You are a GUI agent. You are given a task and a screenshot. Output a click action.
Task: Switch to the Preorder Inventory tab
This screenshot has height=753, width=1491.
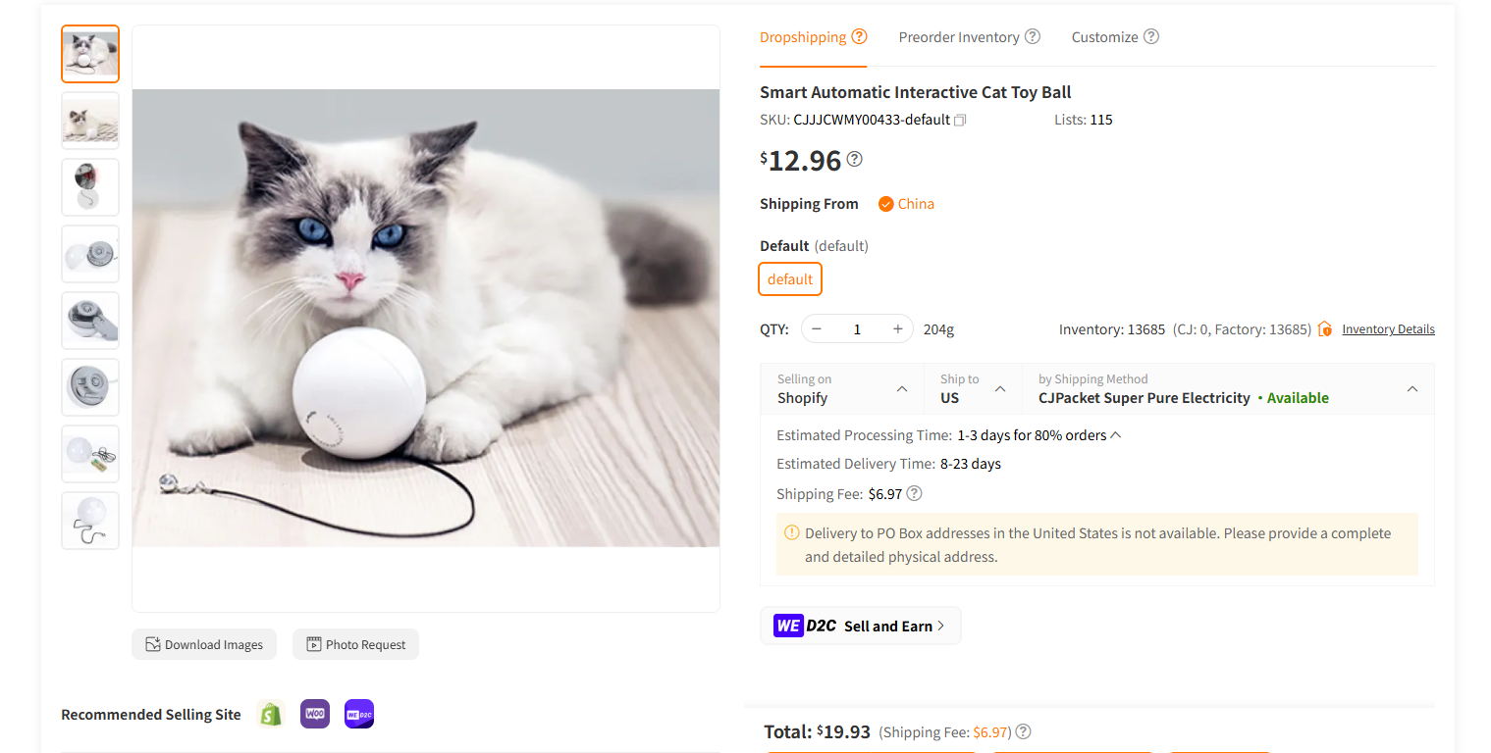click(958, 36)
